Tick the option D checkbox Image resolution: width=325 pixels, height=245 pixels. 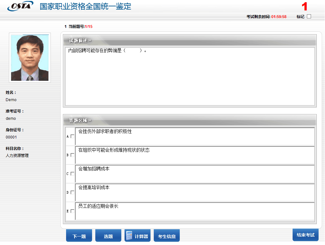click(x=72, y=192)
